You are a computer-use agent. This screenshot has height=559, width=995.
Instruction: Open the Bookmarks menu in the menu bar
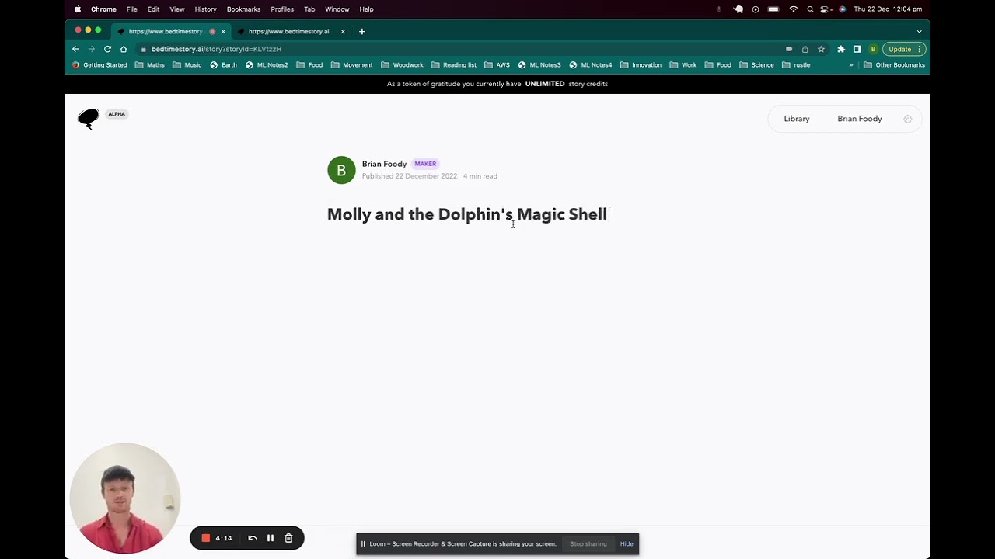(x=243, y=9)
